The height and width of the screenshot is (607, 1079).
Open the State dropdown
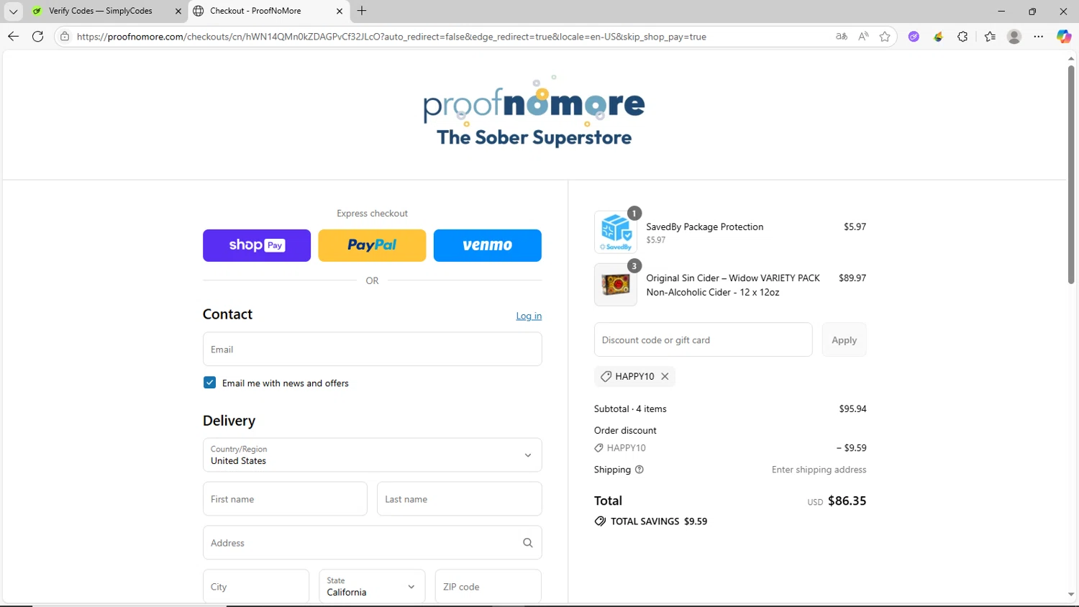coord(372,587)
